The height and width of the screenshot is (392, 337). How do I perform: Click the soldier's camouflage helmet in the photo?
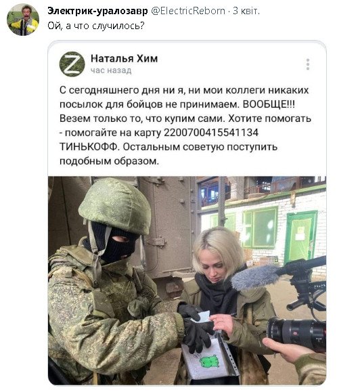click(115, 206)
